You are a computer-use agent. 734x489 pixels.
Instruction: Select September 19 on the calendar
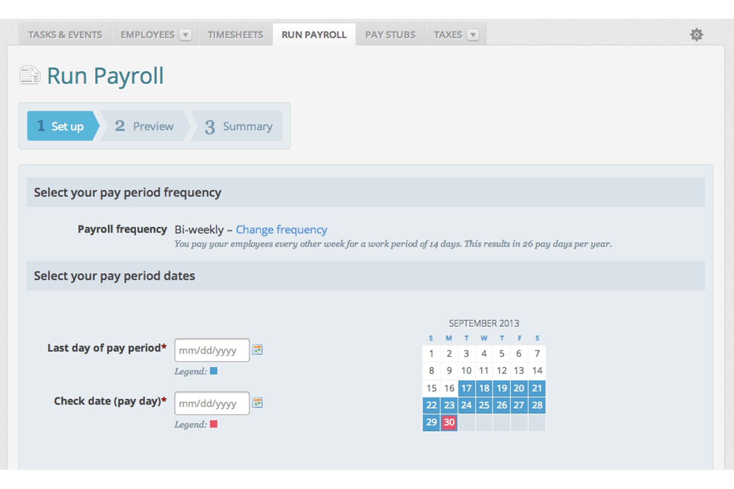click(x=502, y=388)
